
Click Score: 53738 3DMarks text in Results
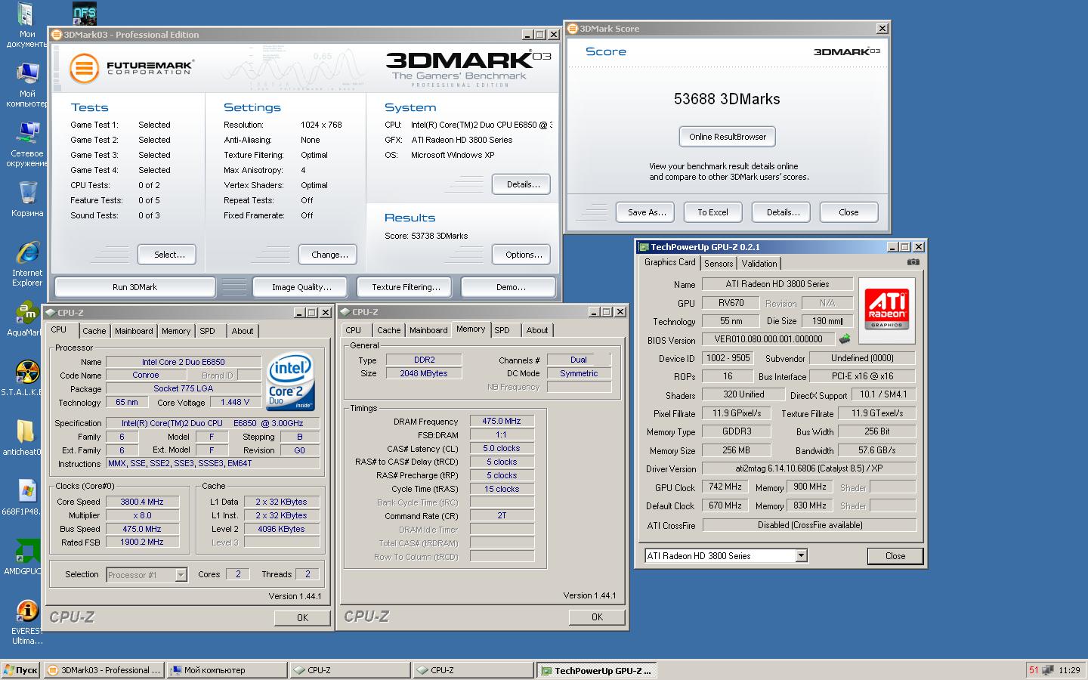point(426,236)
